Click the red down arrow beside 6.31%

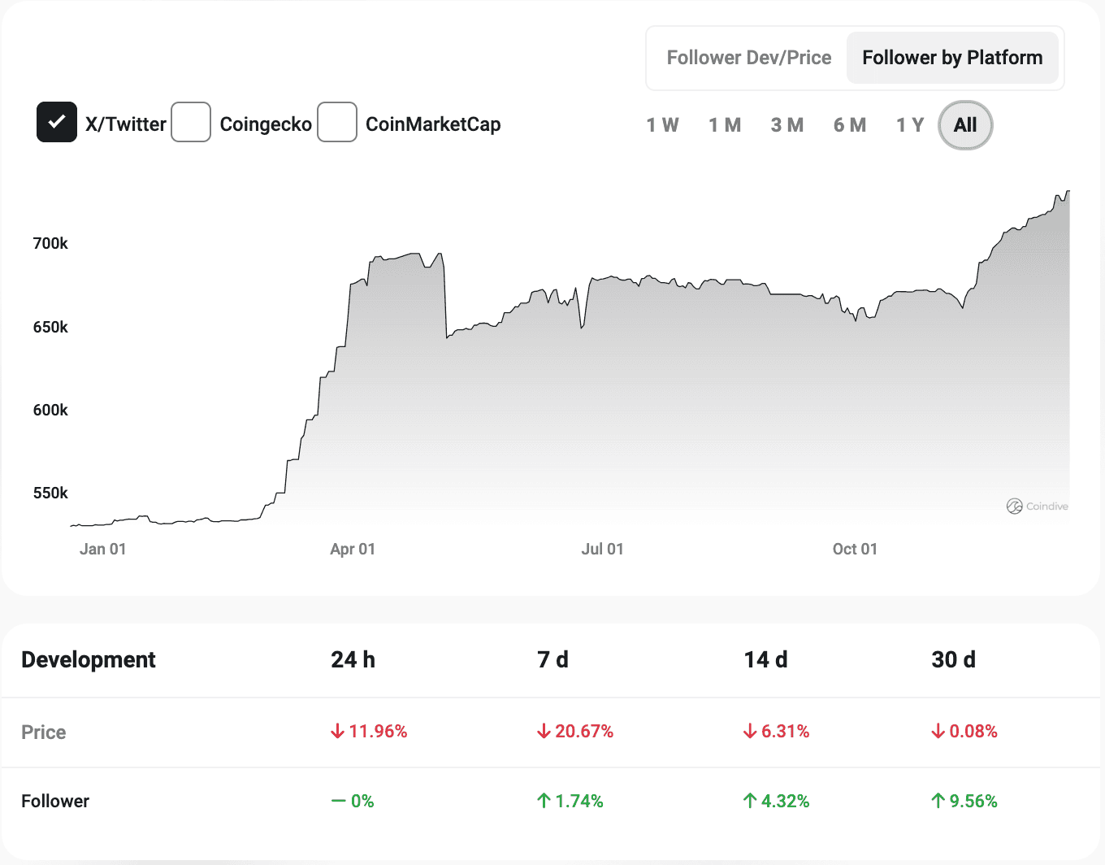(748, 731)
